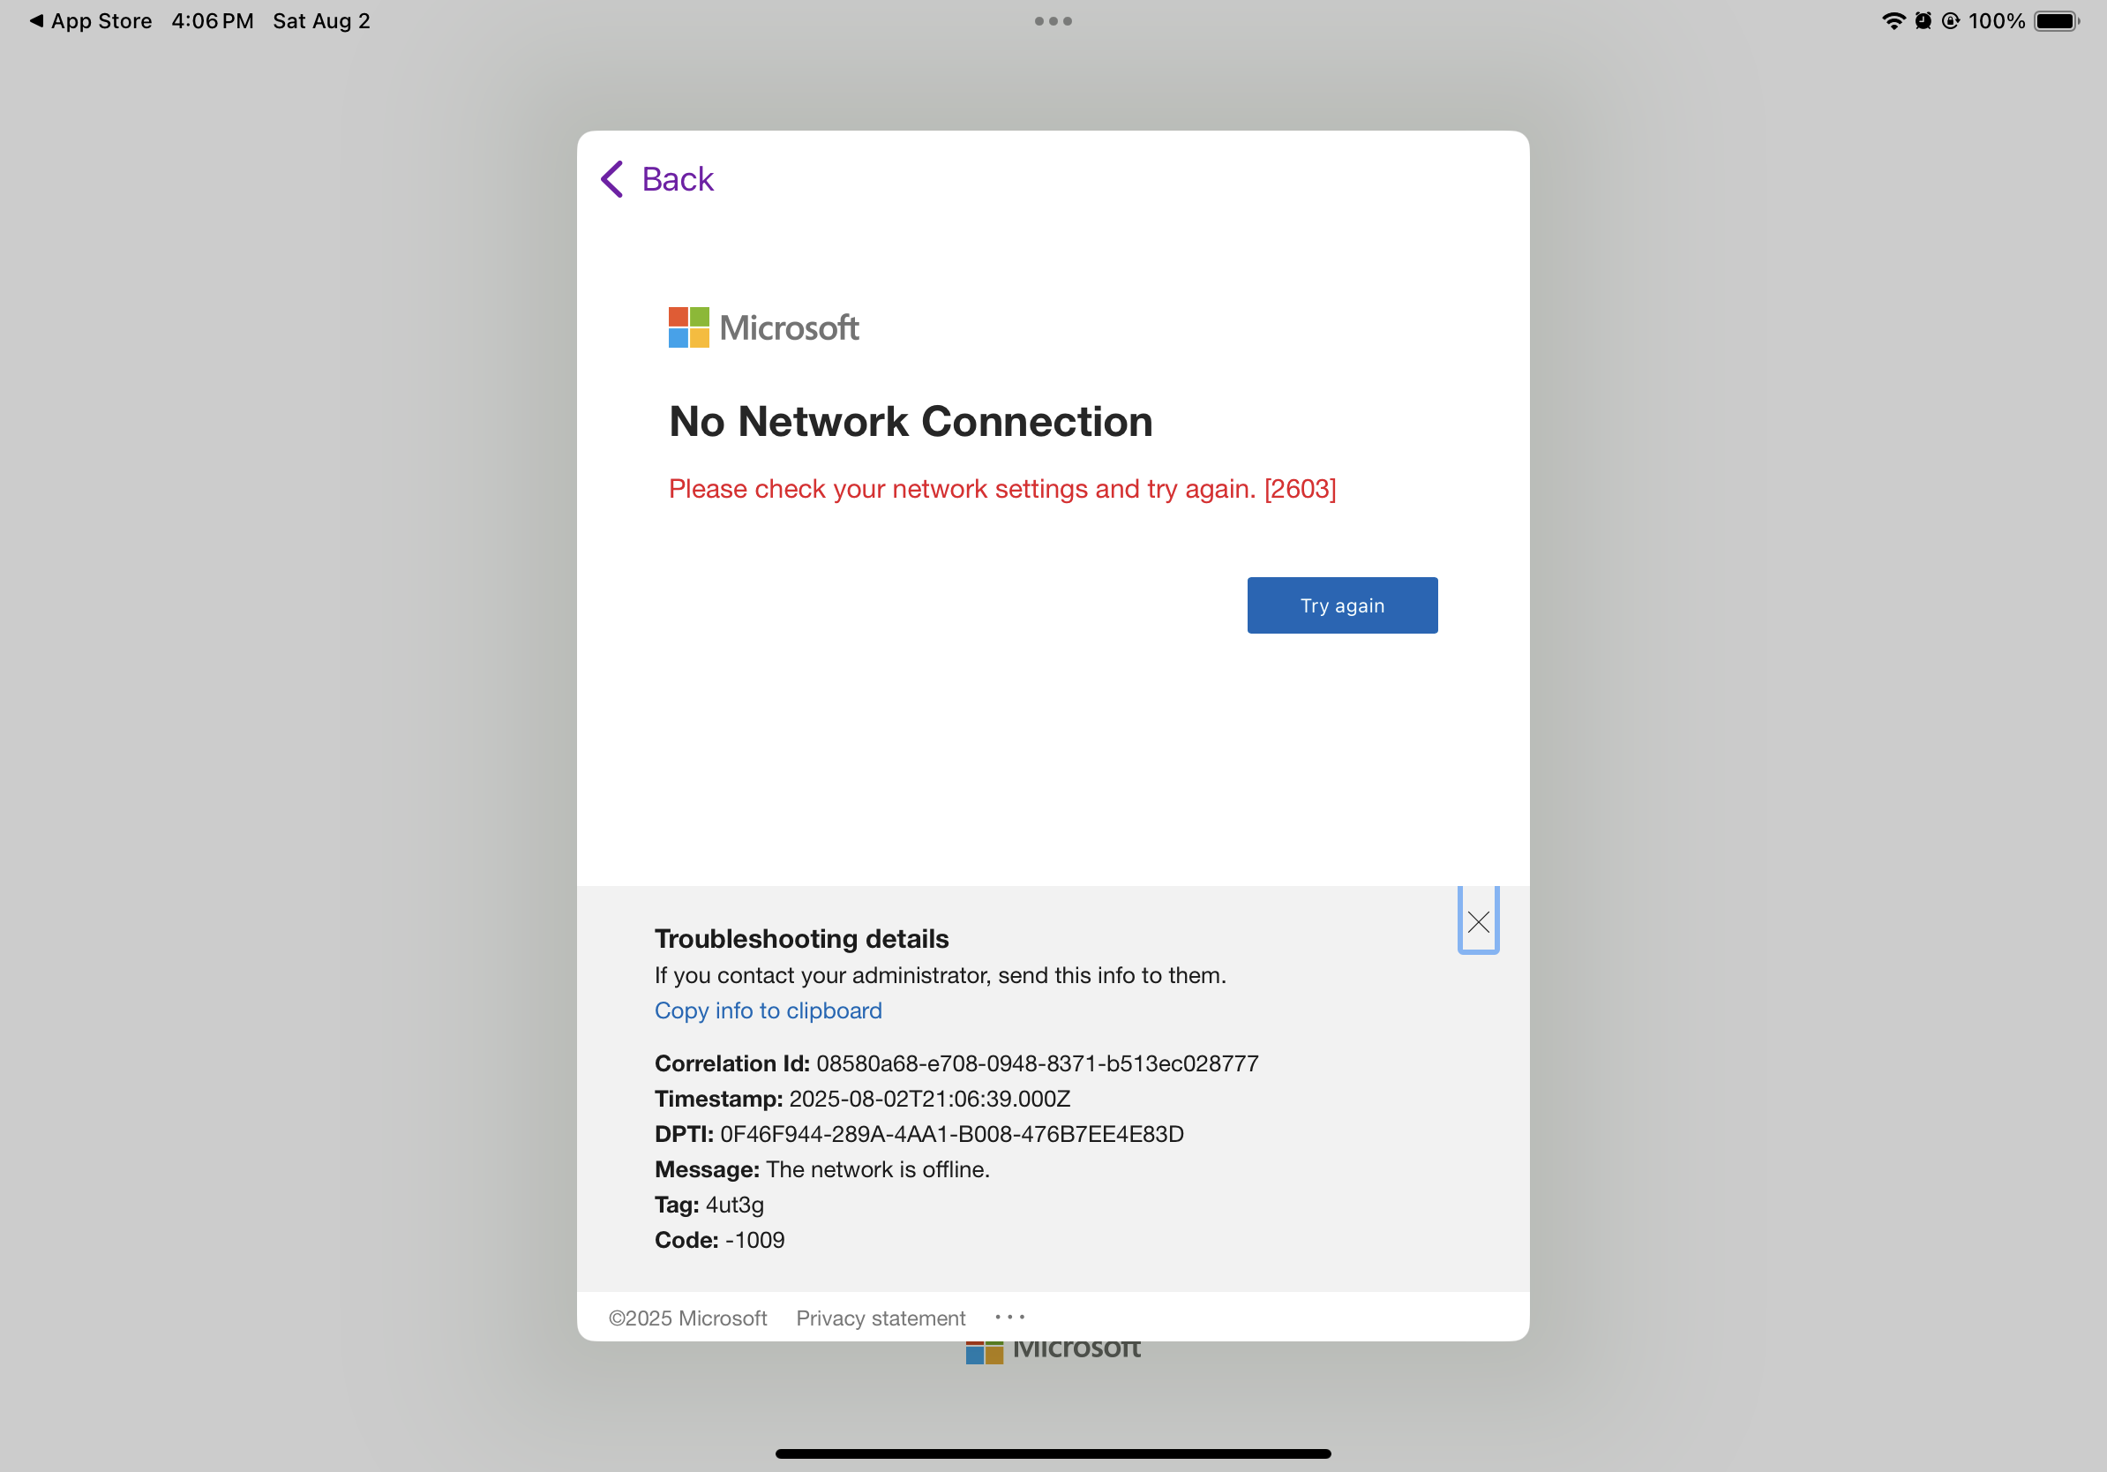Tap the Wi-Fi status icon
Screen dimensions: 2107x1472
click(x=1893, y=21)
